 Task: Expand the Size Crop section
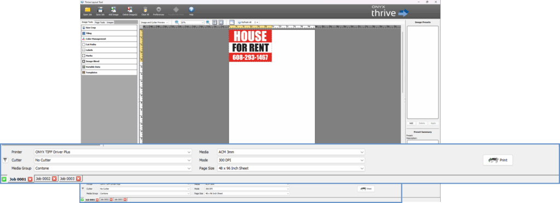point(109,27)
